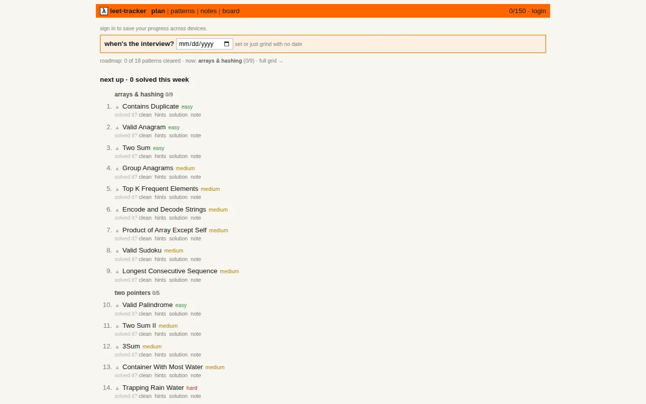Open the Contains Duplicate problem
Image resolution: width=646 pixels, height=404 pixels.
coord(150,107)
